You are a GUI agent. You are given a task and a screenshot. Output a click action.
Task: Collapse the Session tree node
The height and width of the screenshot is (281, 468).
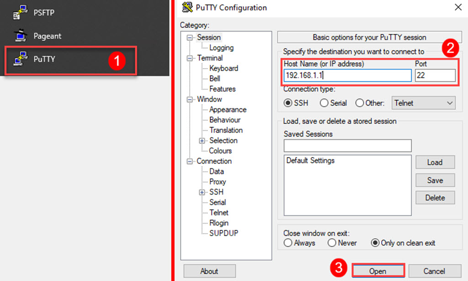coord(190,37)
